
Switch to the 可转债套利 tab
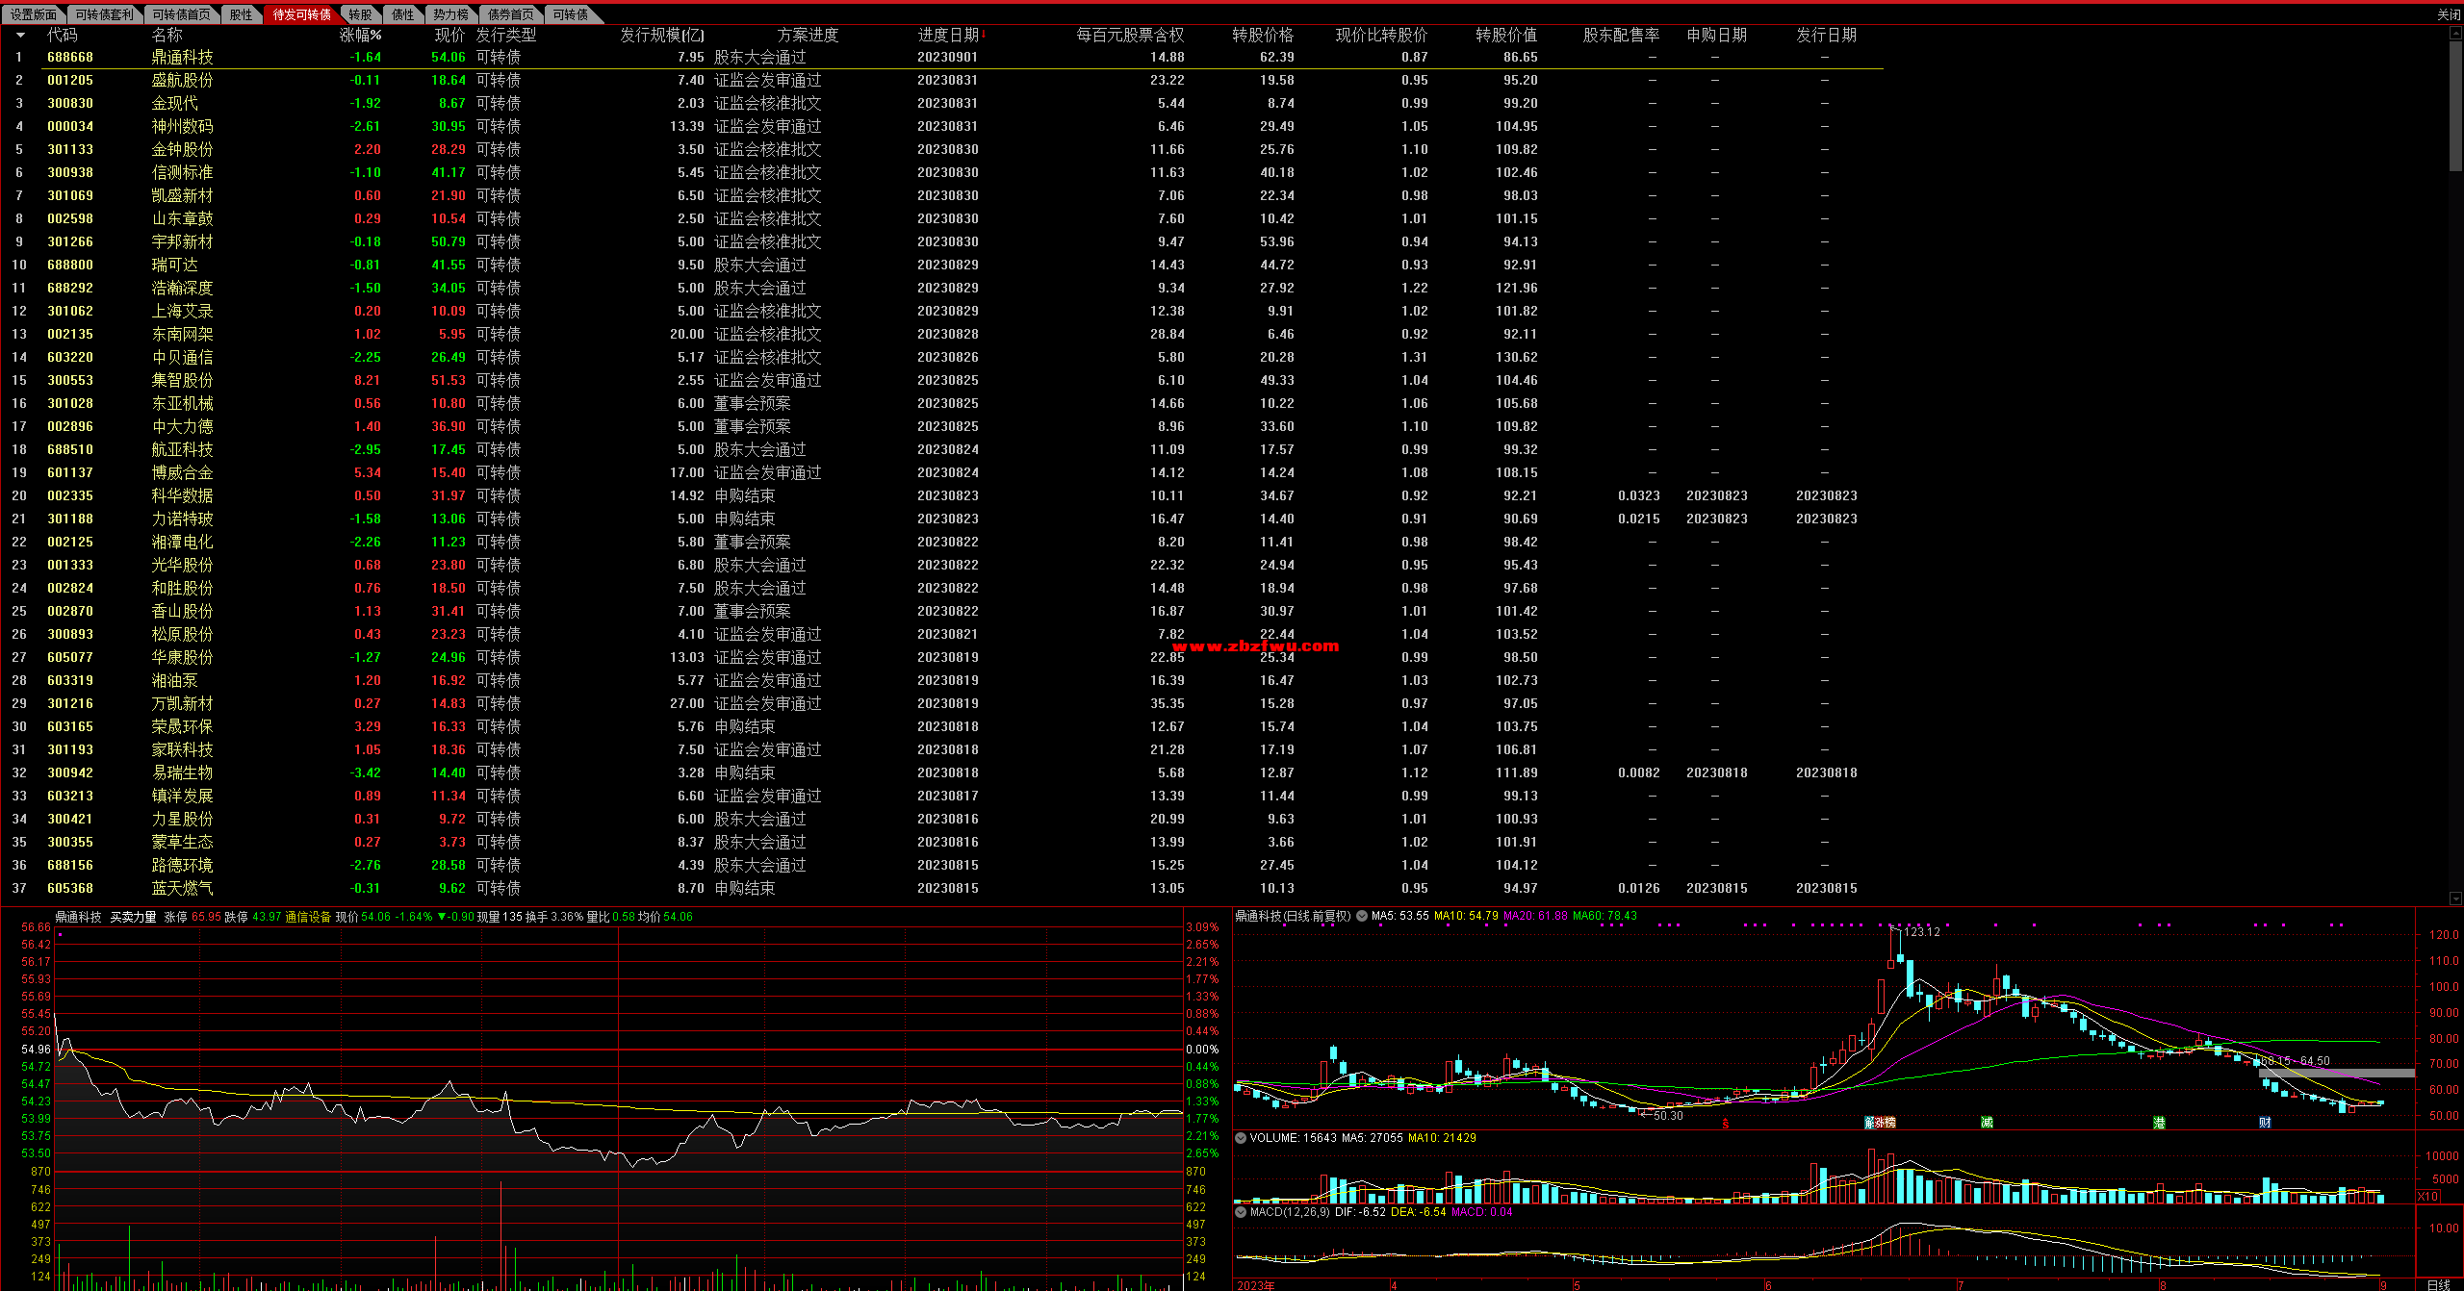click(x=104, y=14)
